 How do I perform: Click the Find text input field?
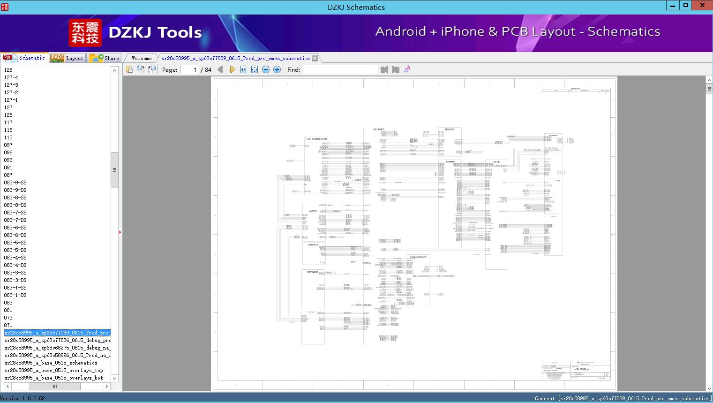pyautogui.click(x=340, y=69)
